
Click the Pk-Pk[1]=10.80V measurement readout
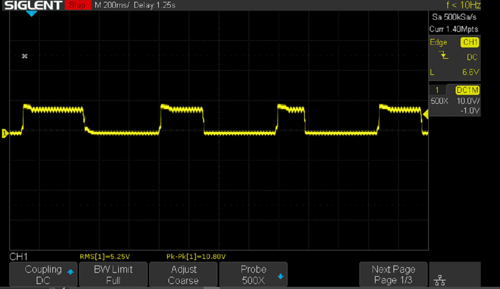pos(196,256)
